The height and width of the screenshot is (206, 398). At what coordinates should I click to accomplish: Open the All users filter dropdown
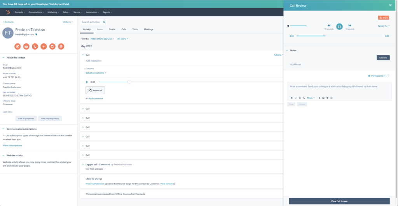coord(122,39)
